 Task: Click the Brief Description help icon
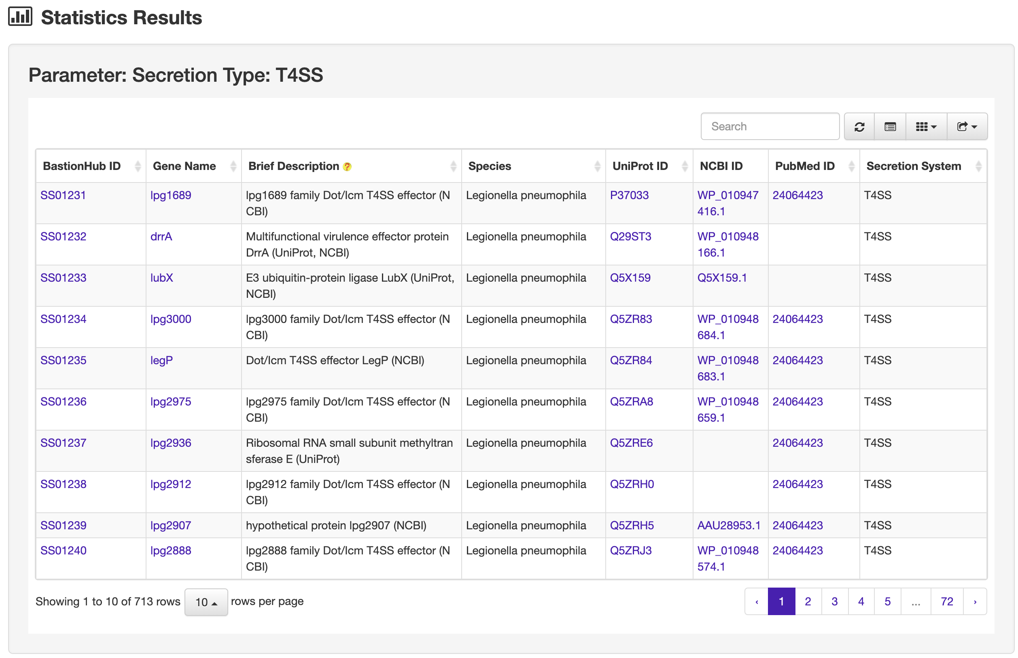pyautogui.click(x=347, y=167)
